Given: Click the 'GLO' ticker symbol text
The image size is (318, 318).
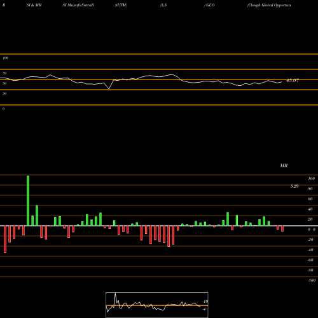Looking at the screenshot, I should coord(210,5).
